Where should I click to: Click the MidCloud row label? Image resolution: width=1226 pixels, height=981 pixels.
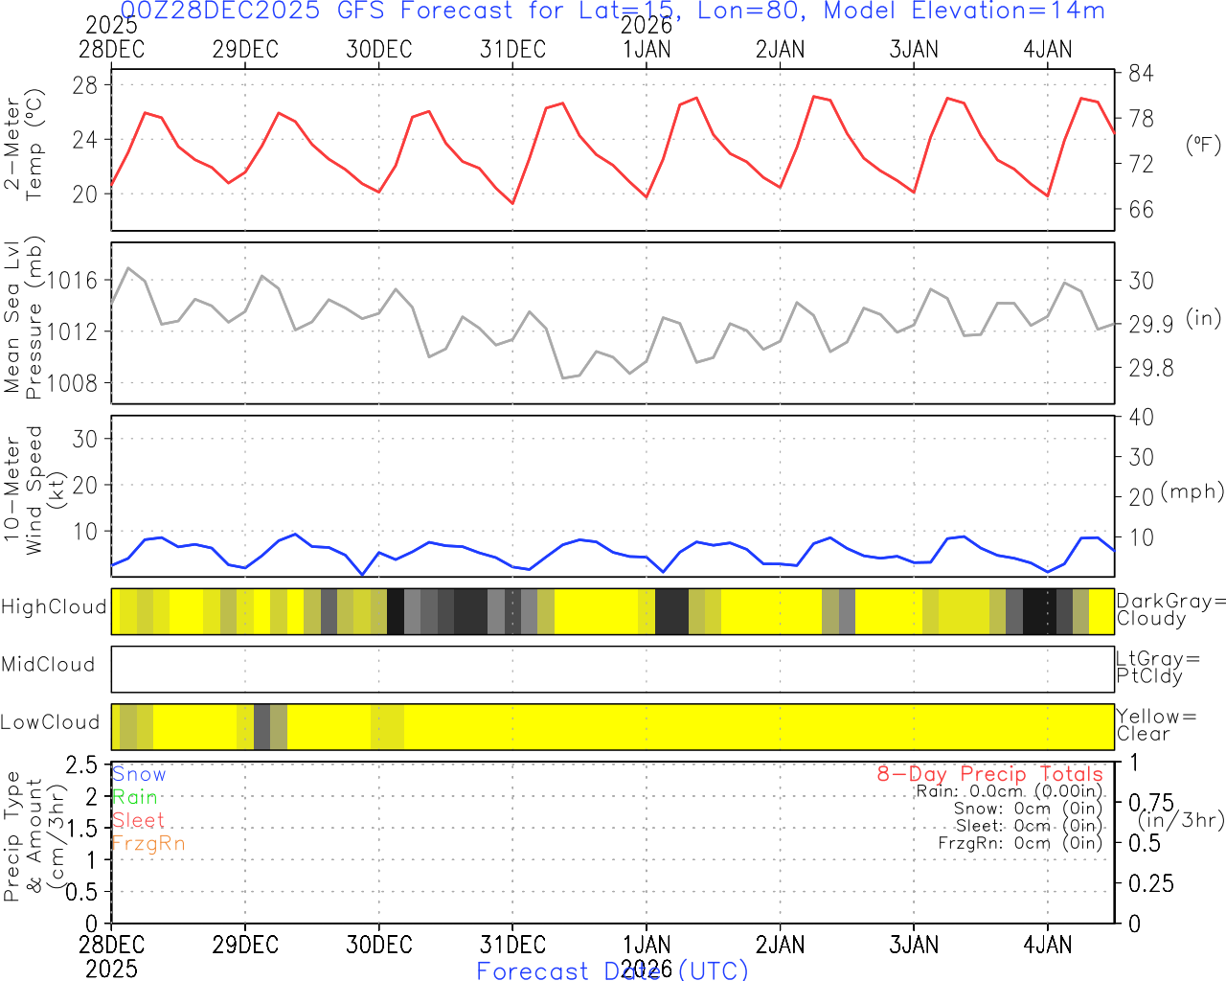[48, 665]
